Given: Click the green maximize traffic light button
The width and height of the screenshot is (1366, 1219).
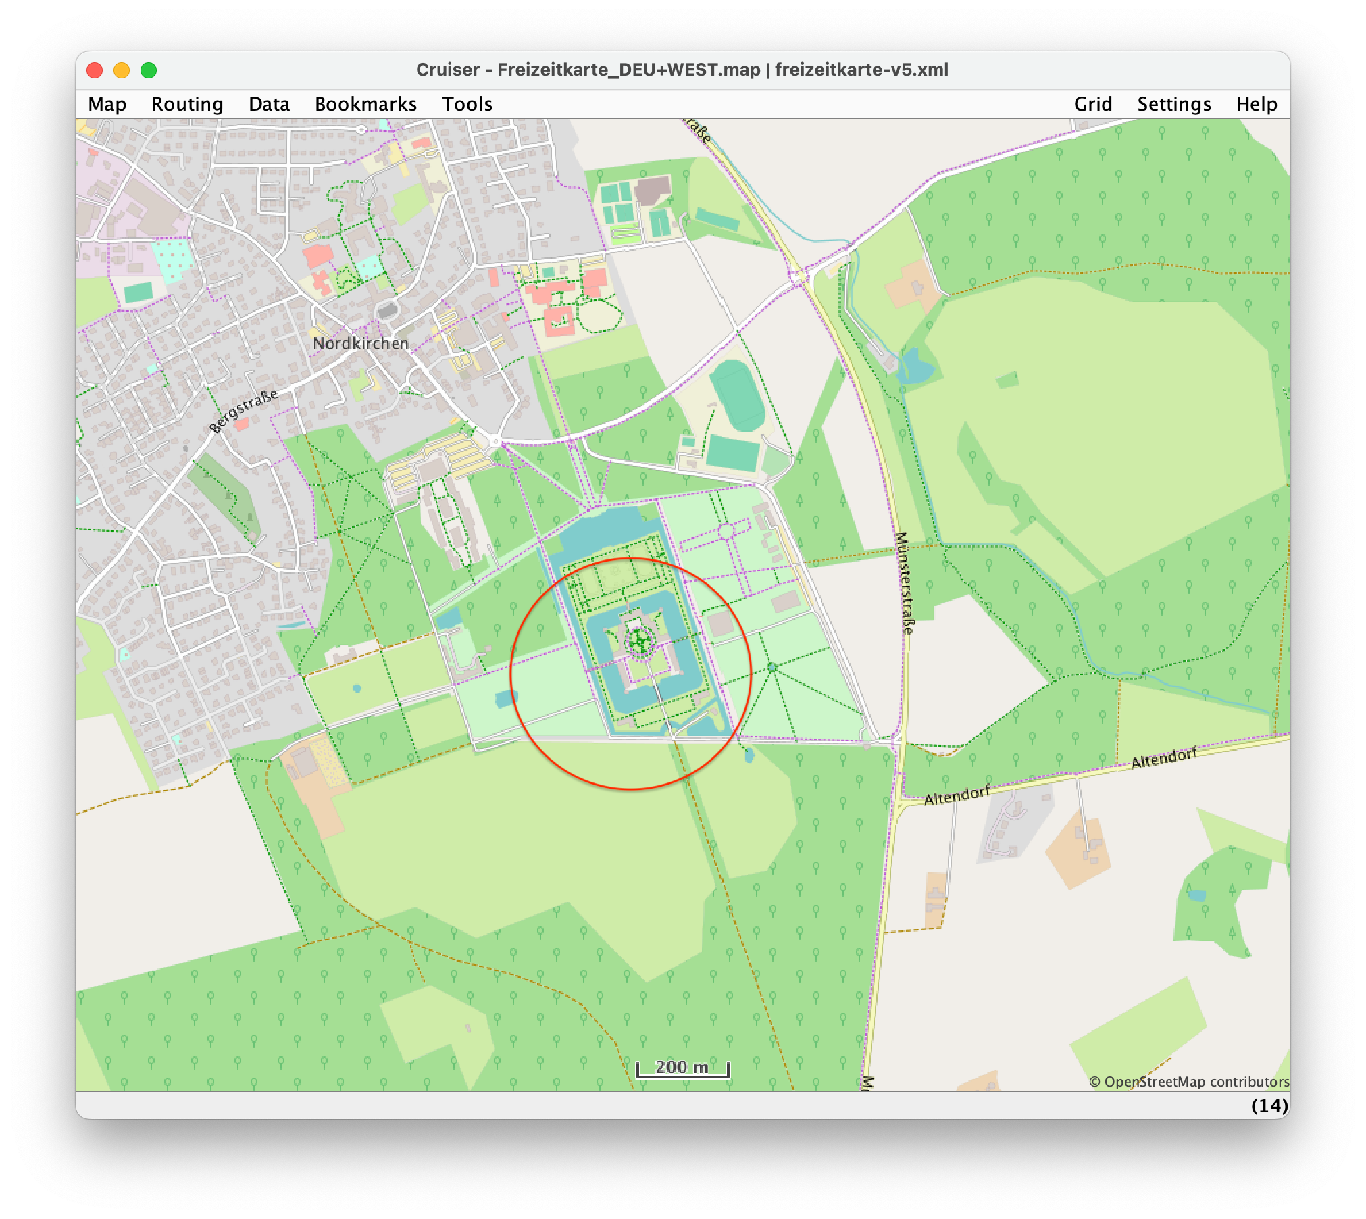Looking at the screenshot, I should 150,70.
